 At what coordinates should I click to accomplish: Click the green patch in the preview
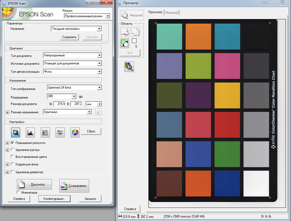227,154
